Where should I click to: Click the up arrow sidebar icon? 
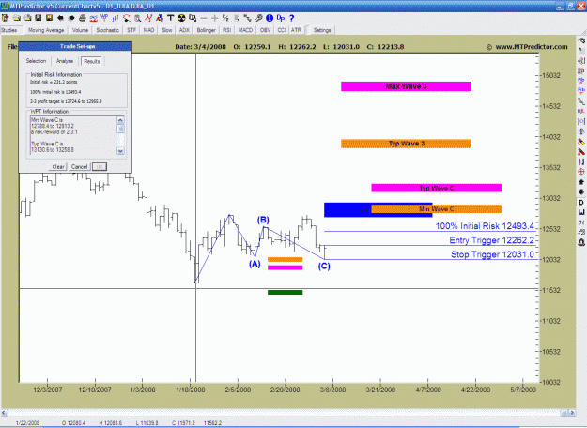tap(581, 182)
